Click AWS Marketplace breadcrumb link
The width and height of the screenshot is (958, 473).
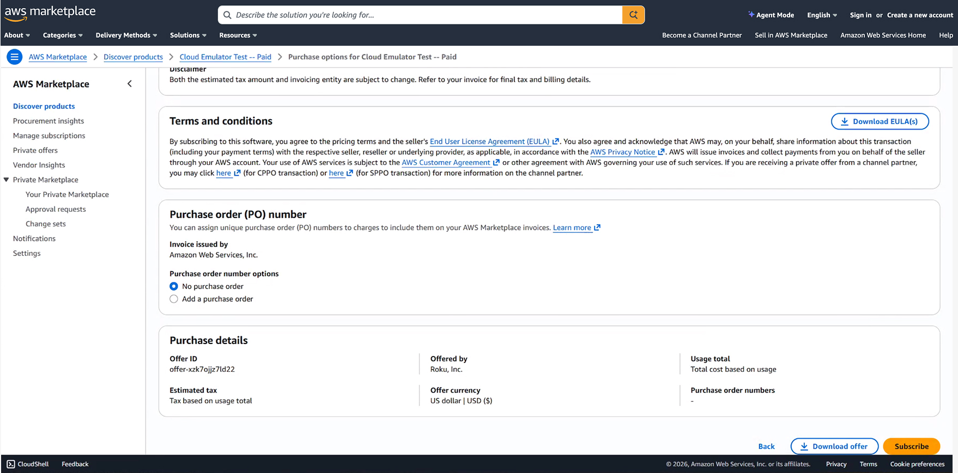pos(58,57)
